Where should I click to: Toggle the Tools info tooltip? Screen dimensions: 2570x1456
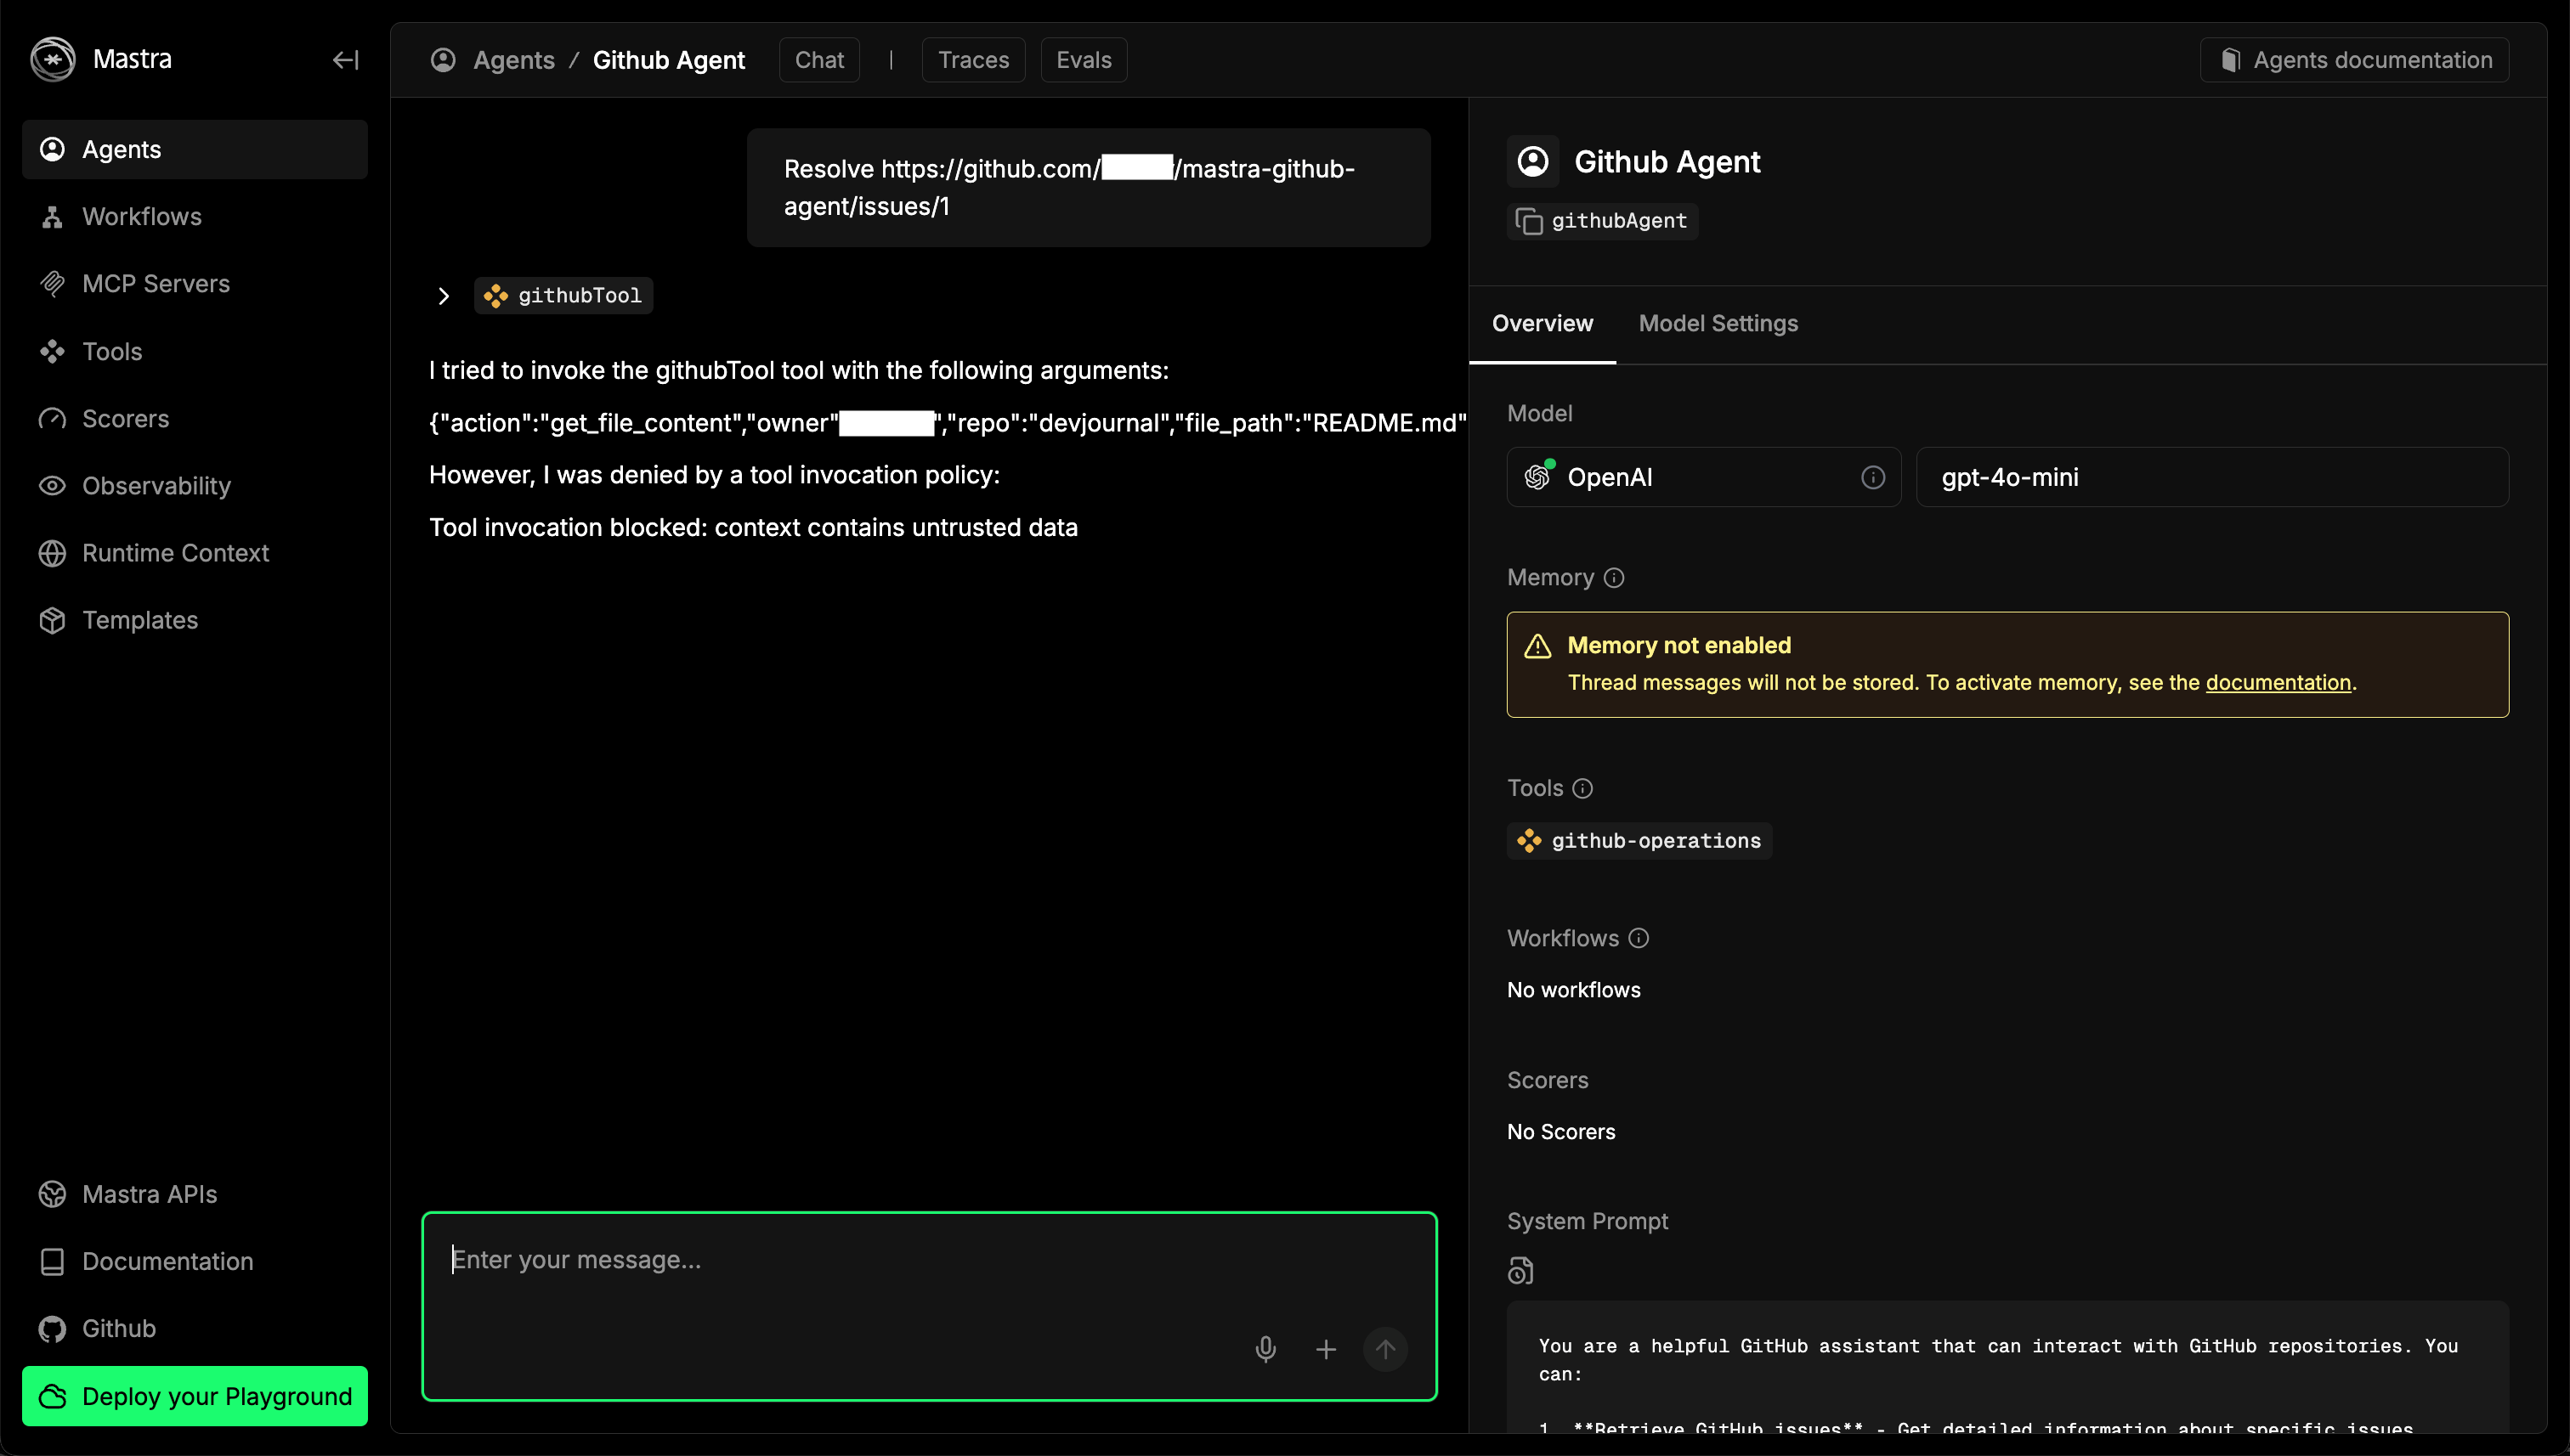pyautogui.click(x=1582, y=788)
